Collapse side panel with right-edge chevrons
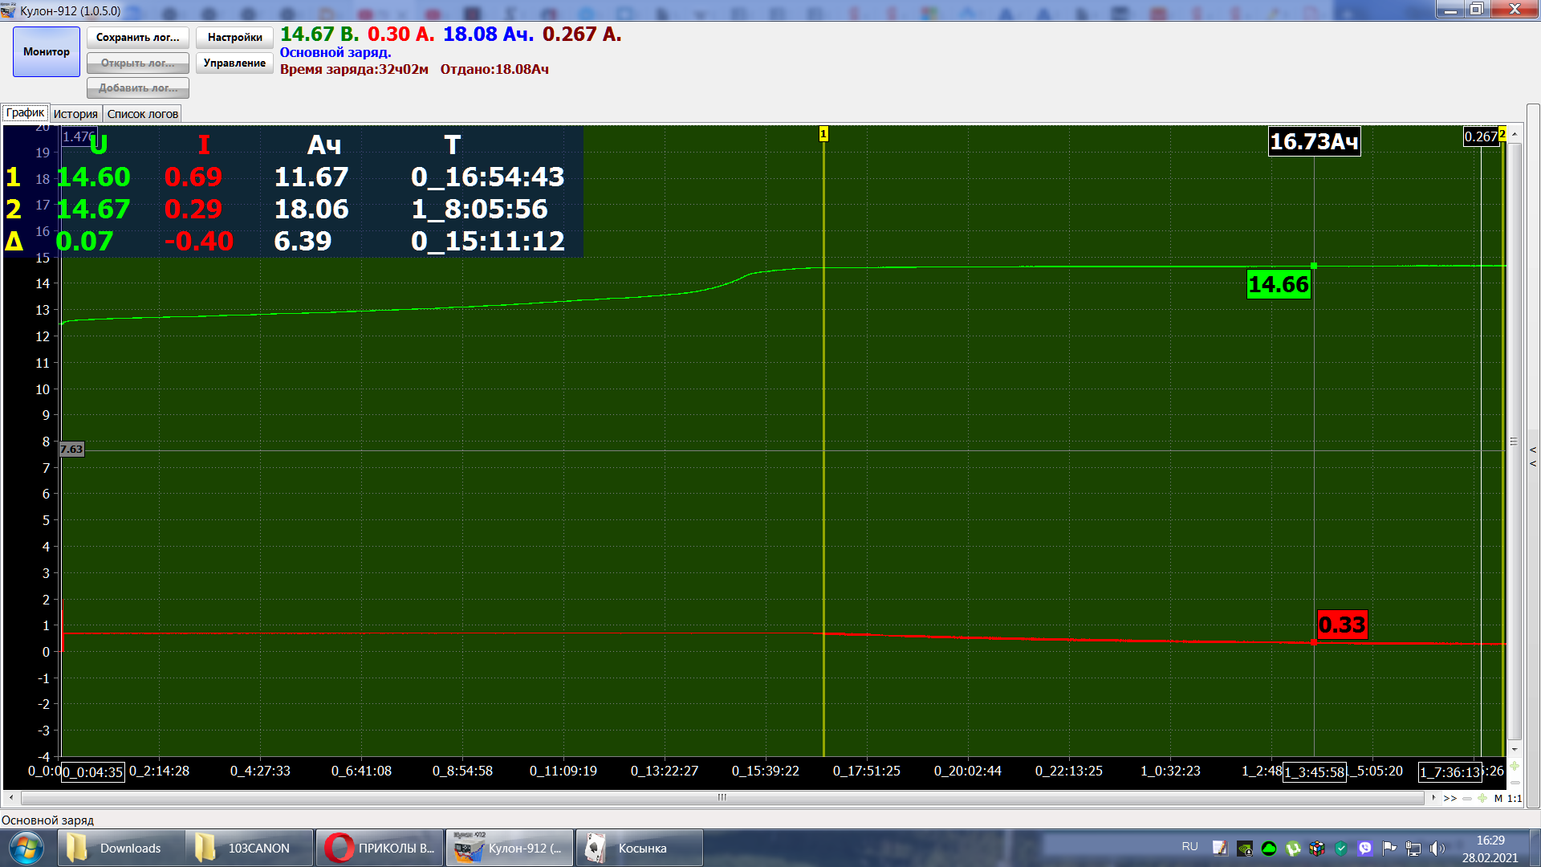The width and height of the screenshot is (1541, 867). (1533, 456)
